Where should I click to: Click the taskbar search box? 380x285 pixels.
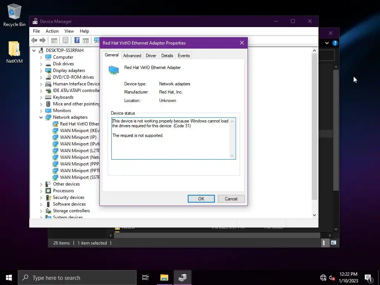click(x=77, y=278)
